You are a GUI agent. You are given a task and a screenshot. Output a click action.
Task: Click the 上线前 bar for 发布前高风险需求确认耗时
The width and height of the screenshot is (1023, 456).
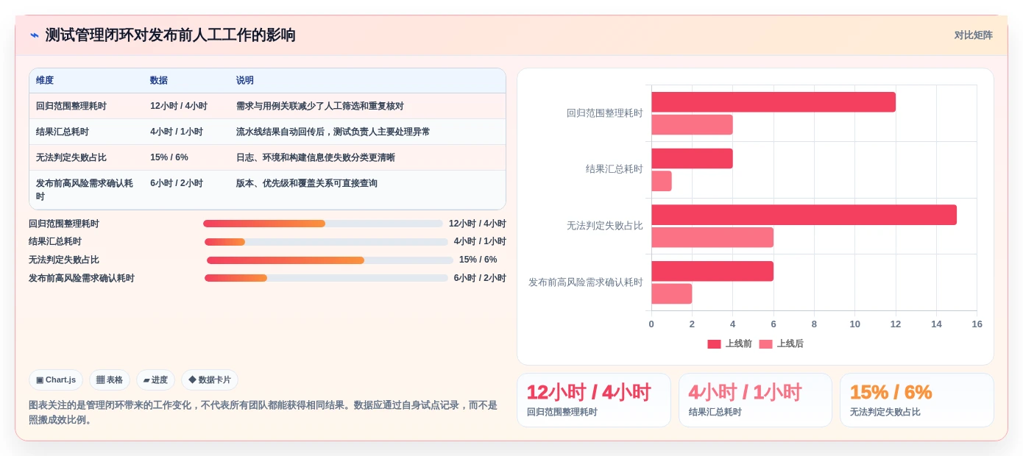pos(712,271)
